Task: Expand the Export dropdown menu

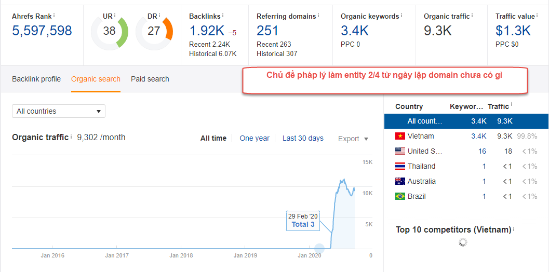Action: pos(353,139)
